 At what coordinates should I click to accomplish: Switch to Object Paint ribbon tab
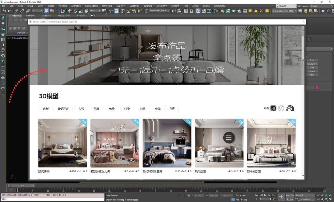[x=64, y=16]
